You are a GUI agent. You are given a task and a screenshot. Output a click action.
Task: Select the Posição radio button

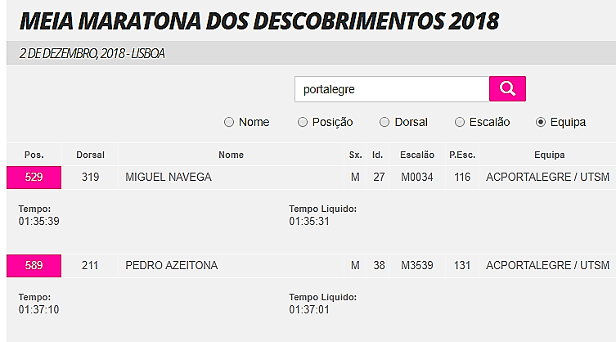point(303,122)
